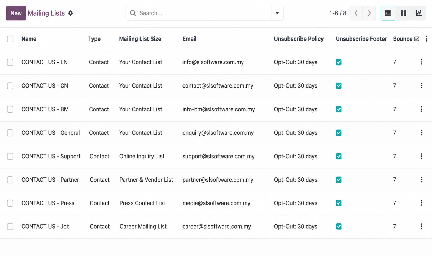
Task: Open row menu for CONTACT US - BM
Action: point(422,109)
